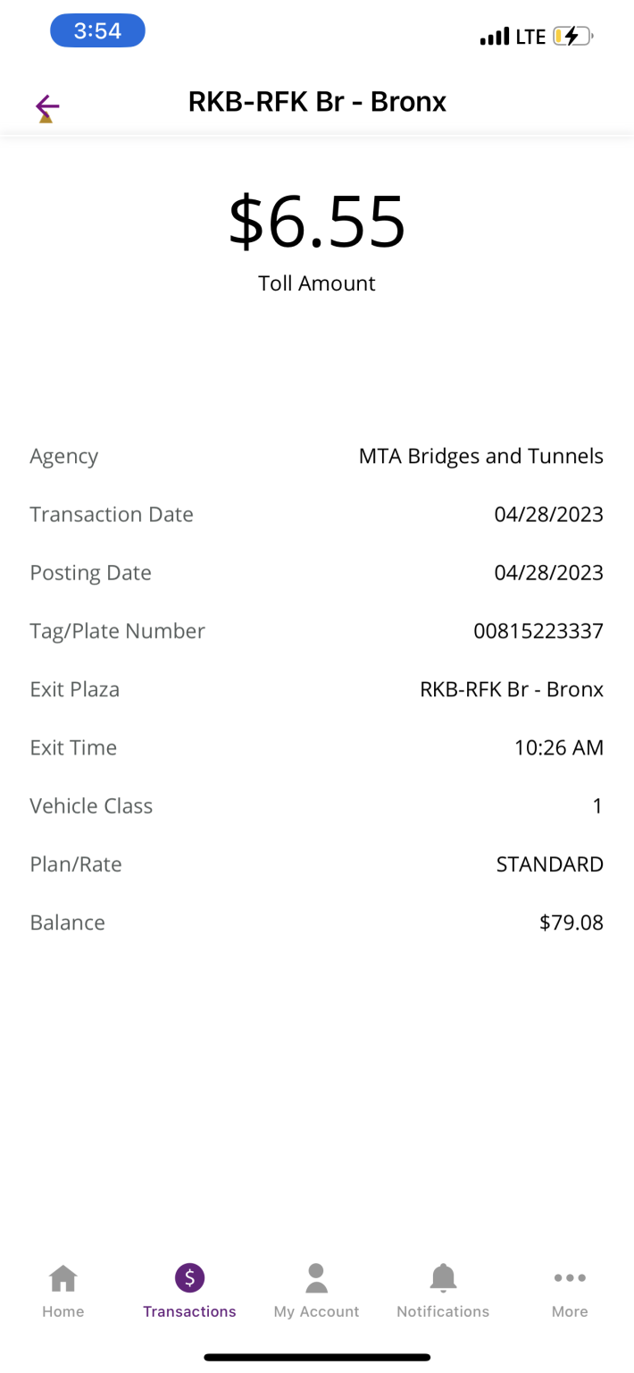Tap the purple back arrow
Image resolution: width=634 pixels, height=1373 pixels.
click(47, 107)
